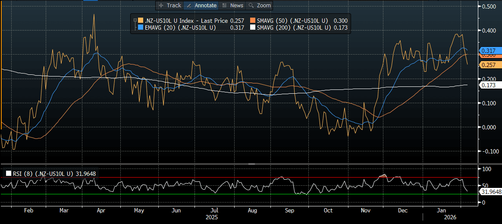Click the blue EMAVG (20) legend swatch
The width and height of the screenshot is (502, 224).
[140, 28]
